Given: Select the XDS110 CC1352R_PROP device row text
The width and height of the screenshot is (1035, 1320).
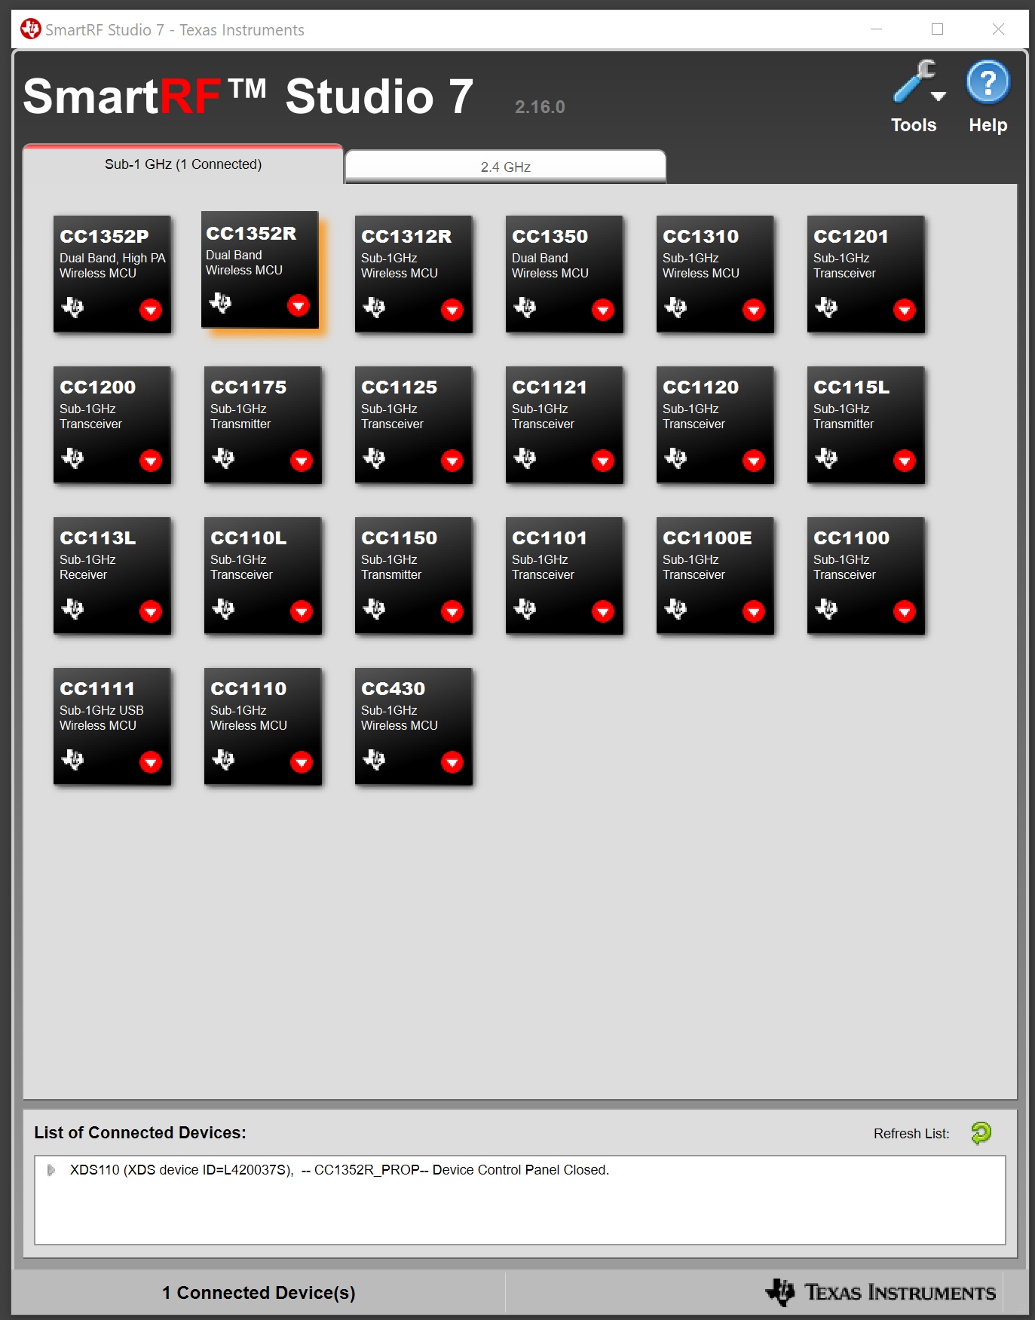Looking at the screenshot, I should pyautogui.click(x=339, y=1170).
